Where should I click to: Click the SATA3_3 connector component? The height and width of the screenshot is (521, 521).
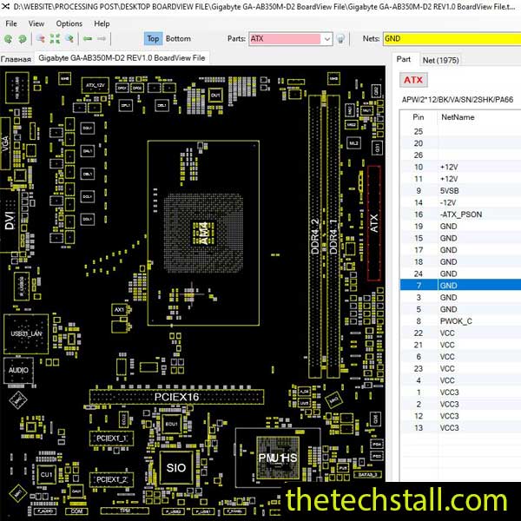(x=367, y=474)
